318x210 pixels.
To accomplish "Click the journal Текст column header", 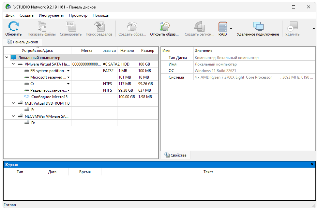I will (x=208, y=172).
